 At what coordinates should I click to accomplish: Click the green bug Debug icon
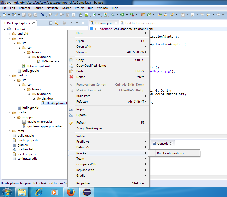113,15
